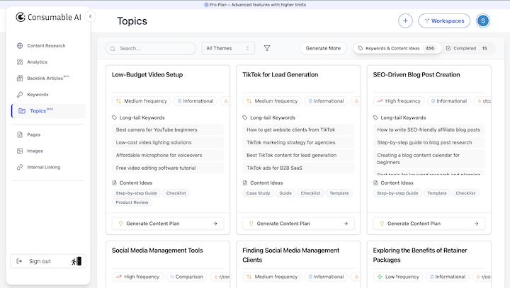Open the Workspaces switcher
The image size is (510, 288).
pos(444,21)
